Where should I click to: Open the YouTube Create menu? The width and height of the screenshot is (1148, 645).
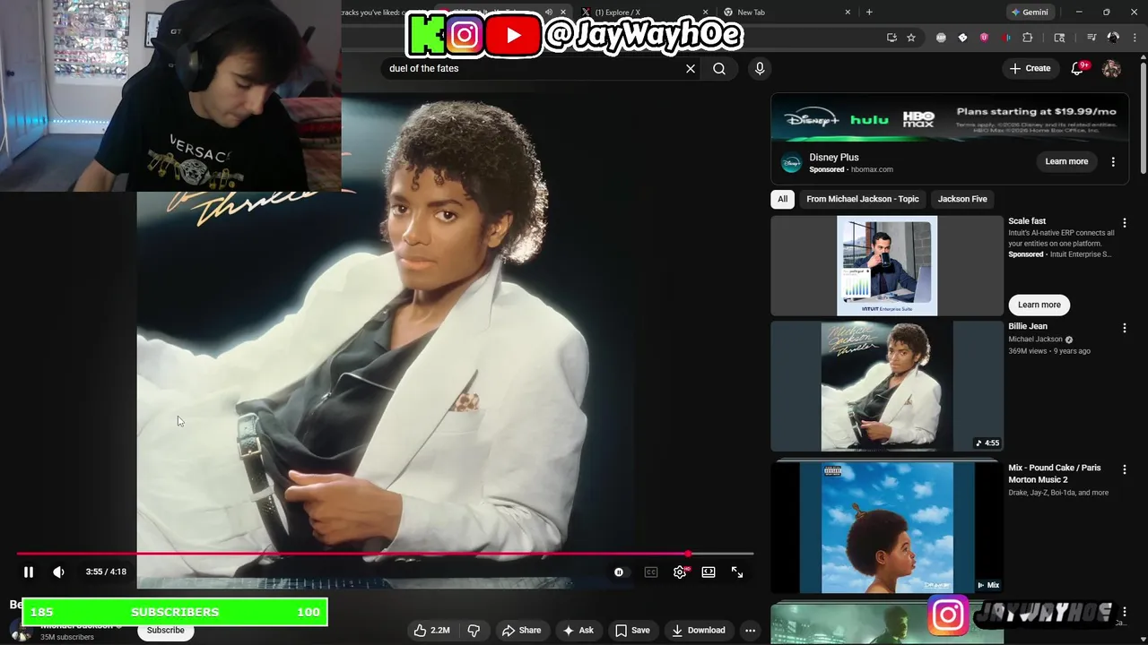pyautogui.click(x=1030, y=68)
